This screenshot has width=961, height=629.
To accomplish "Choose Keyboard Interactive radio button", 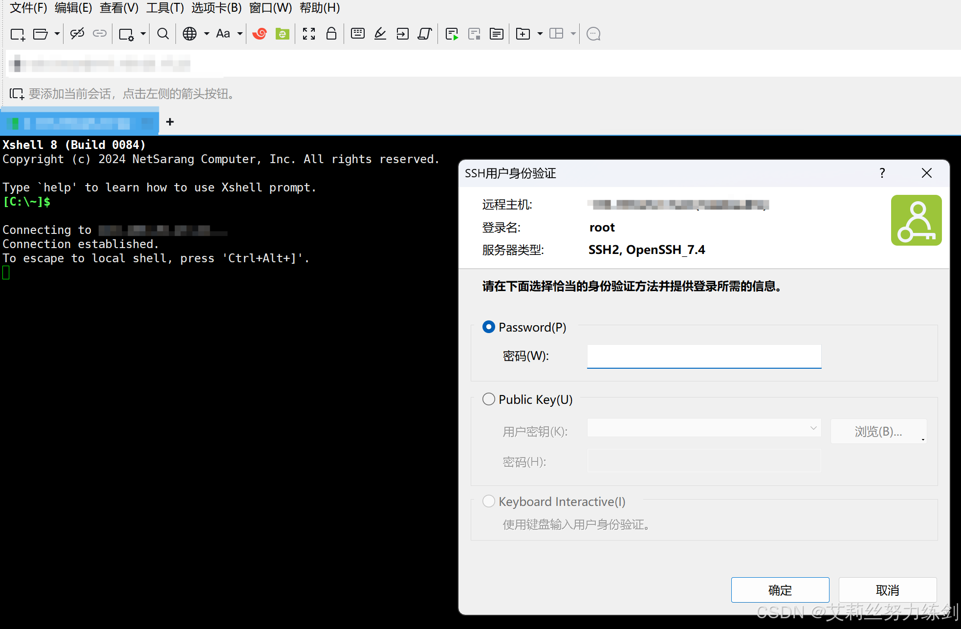I will (489, 502).
